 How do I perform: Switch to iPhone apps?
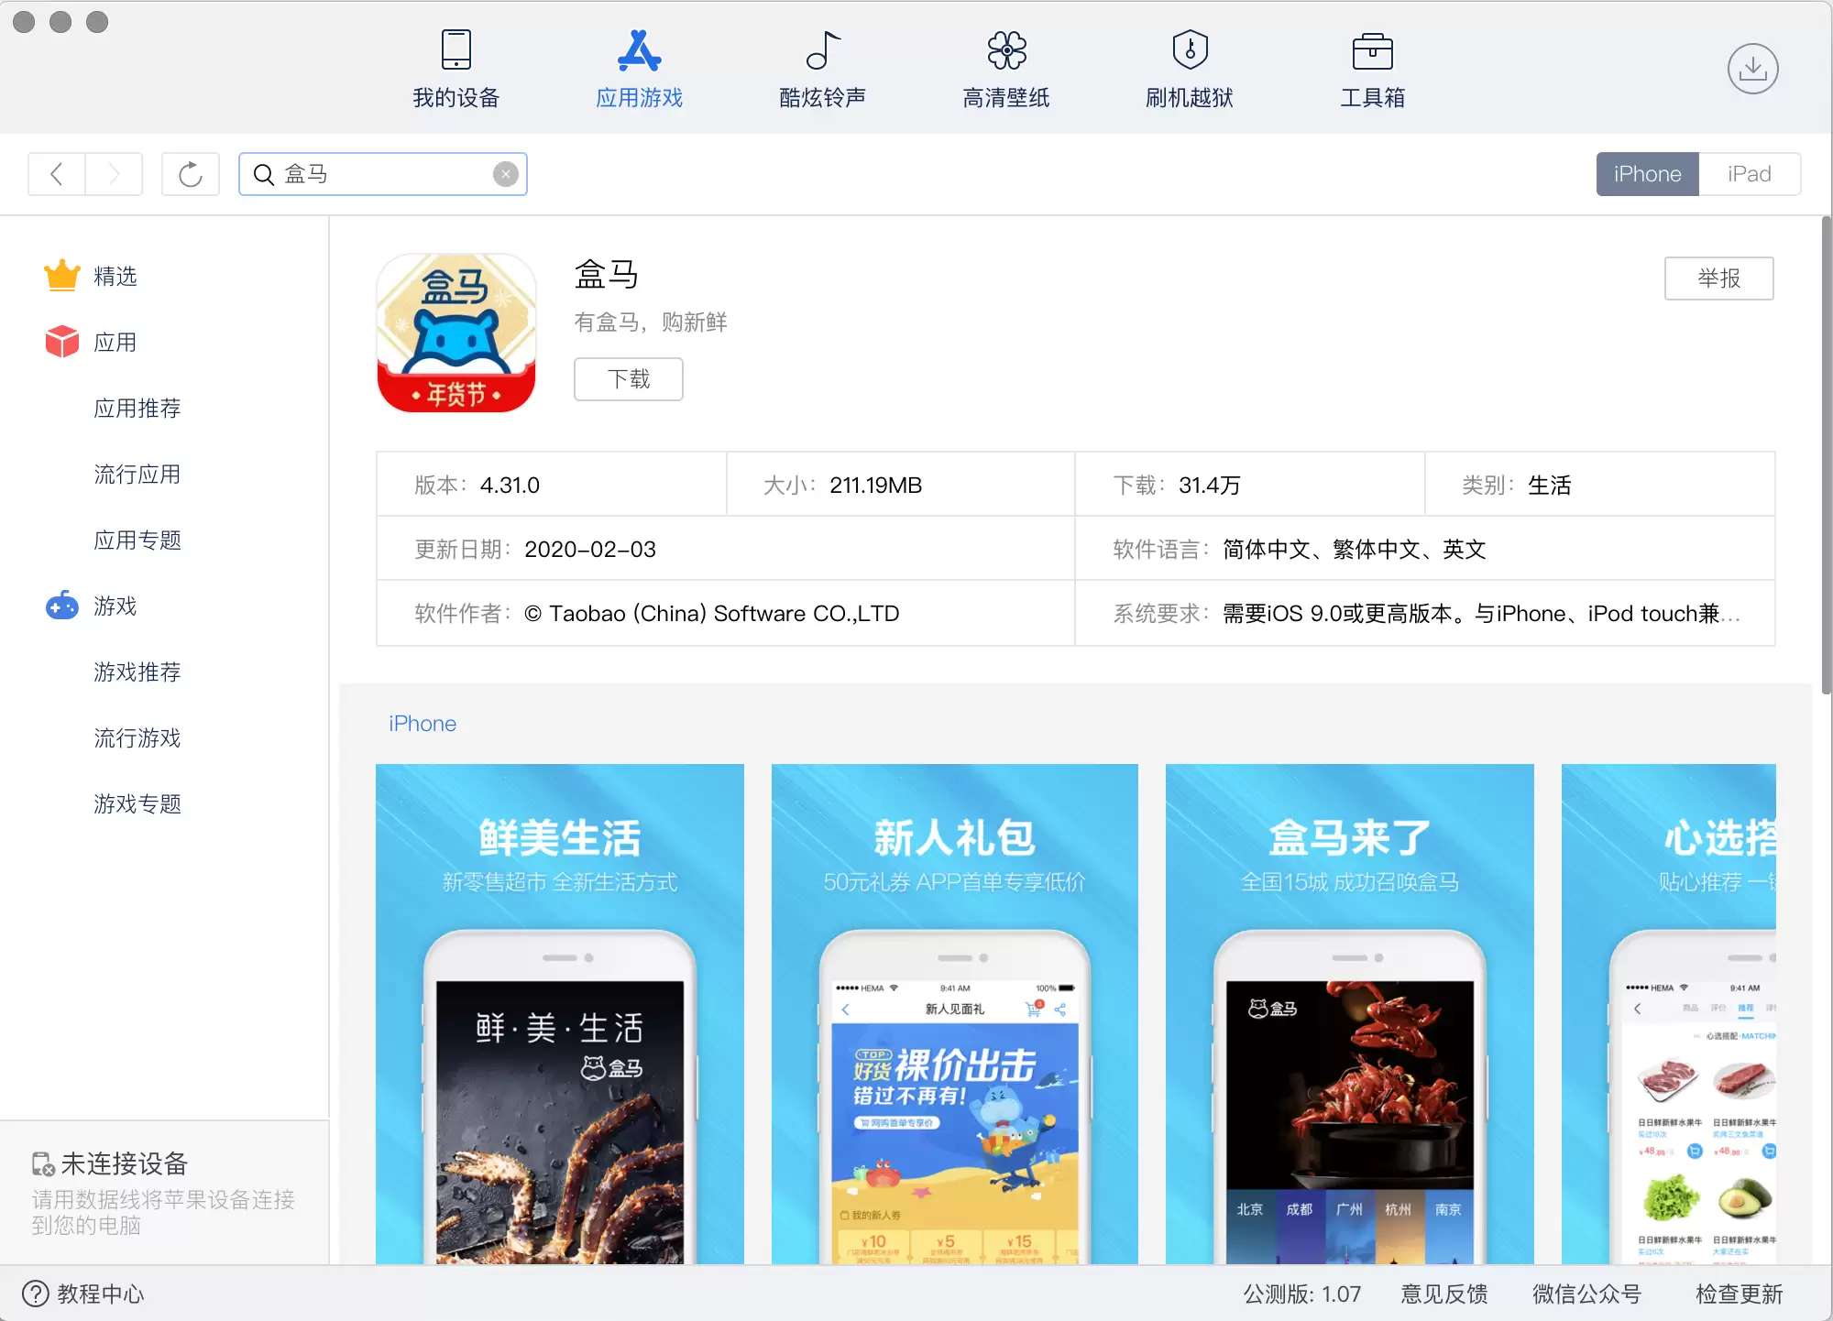pyautogui.click(x=1647, y=174)
